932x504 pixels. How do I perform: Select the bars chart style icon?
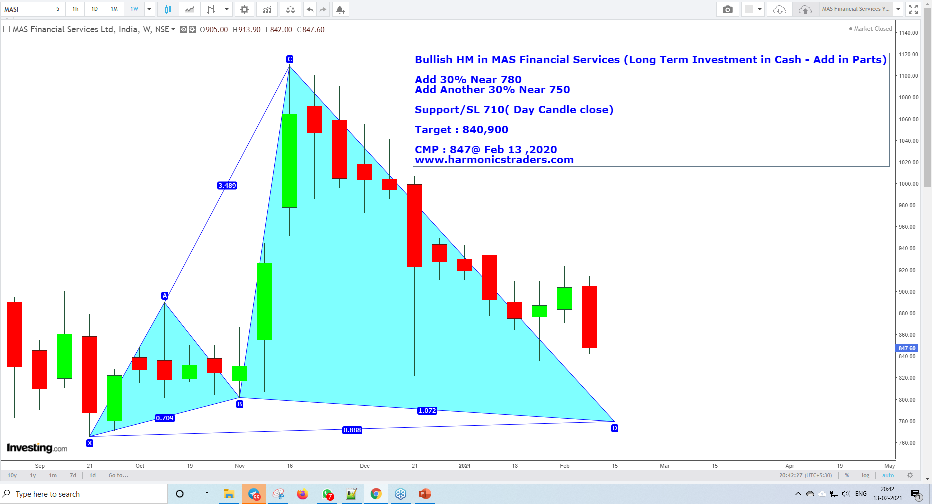point(211,9)
